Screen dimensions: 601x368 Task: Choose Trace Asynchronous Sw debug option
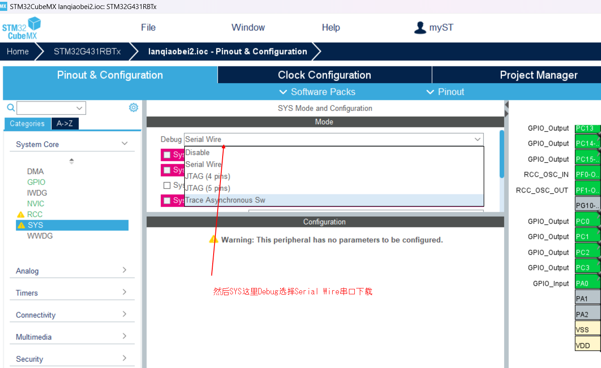click(334, 200)
